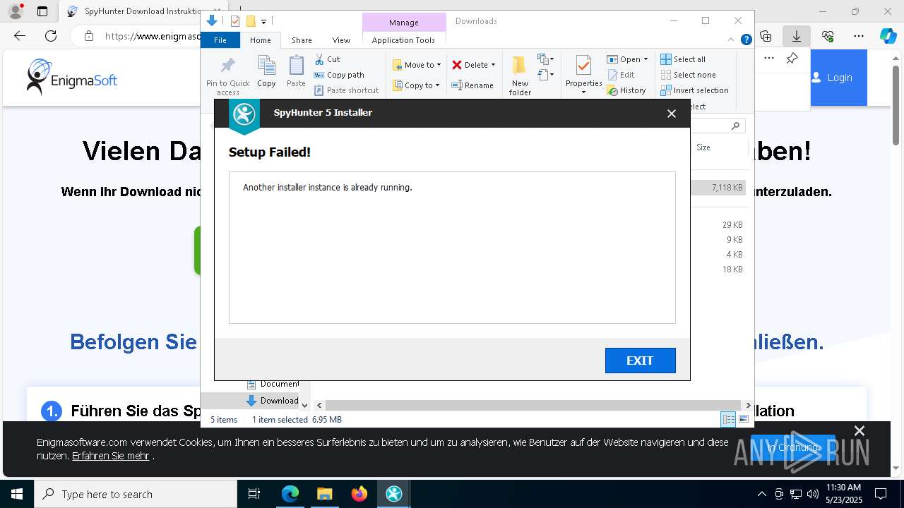Open the Application Tools tab
904x508 pixels.
coord(403,40)
